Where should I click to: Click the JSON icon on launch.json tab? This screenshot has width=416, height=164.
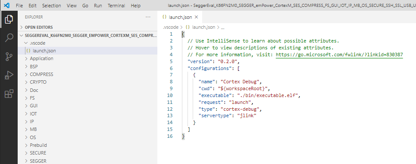pyautogui.click(x=165, y=17)
